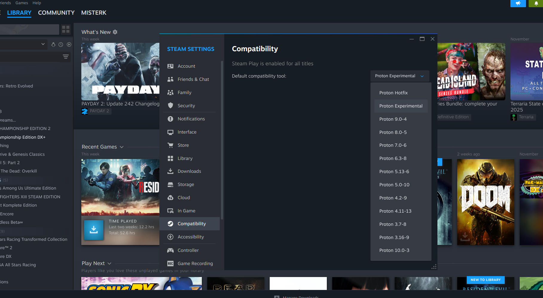
Task: Click the library grid view icon
Action: point(66,29)
